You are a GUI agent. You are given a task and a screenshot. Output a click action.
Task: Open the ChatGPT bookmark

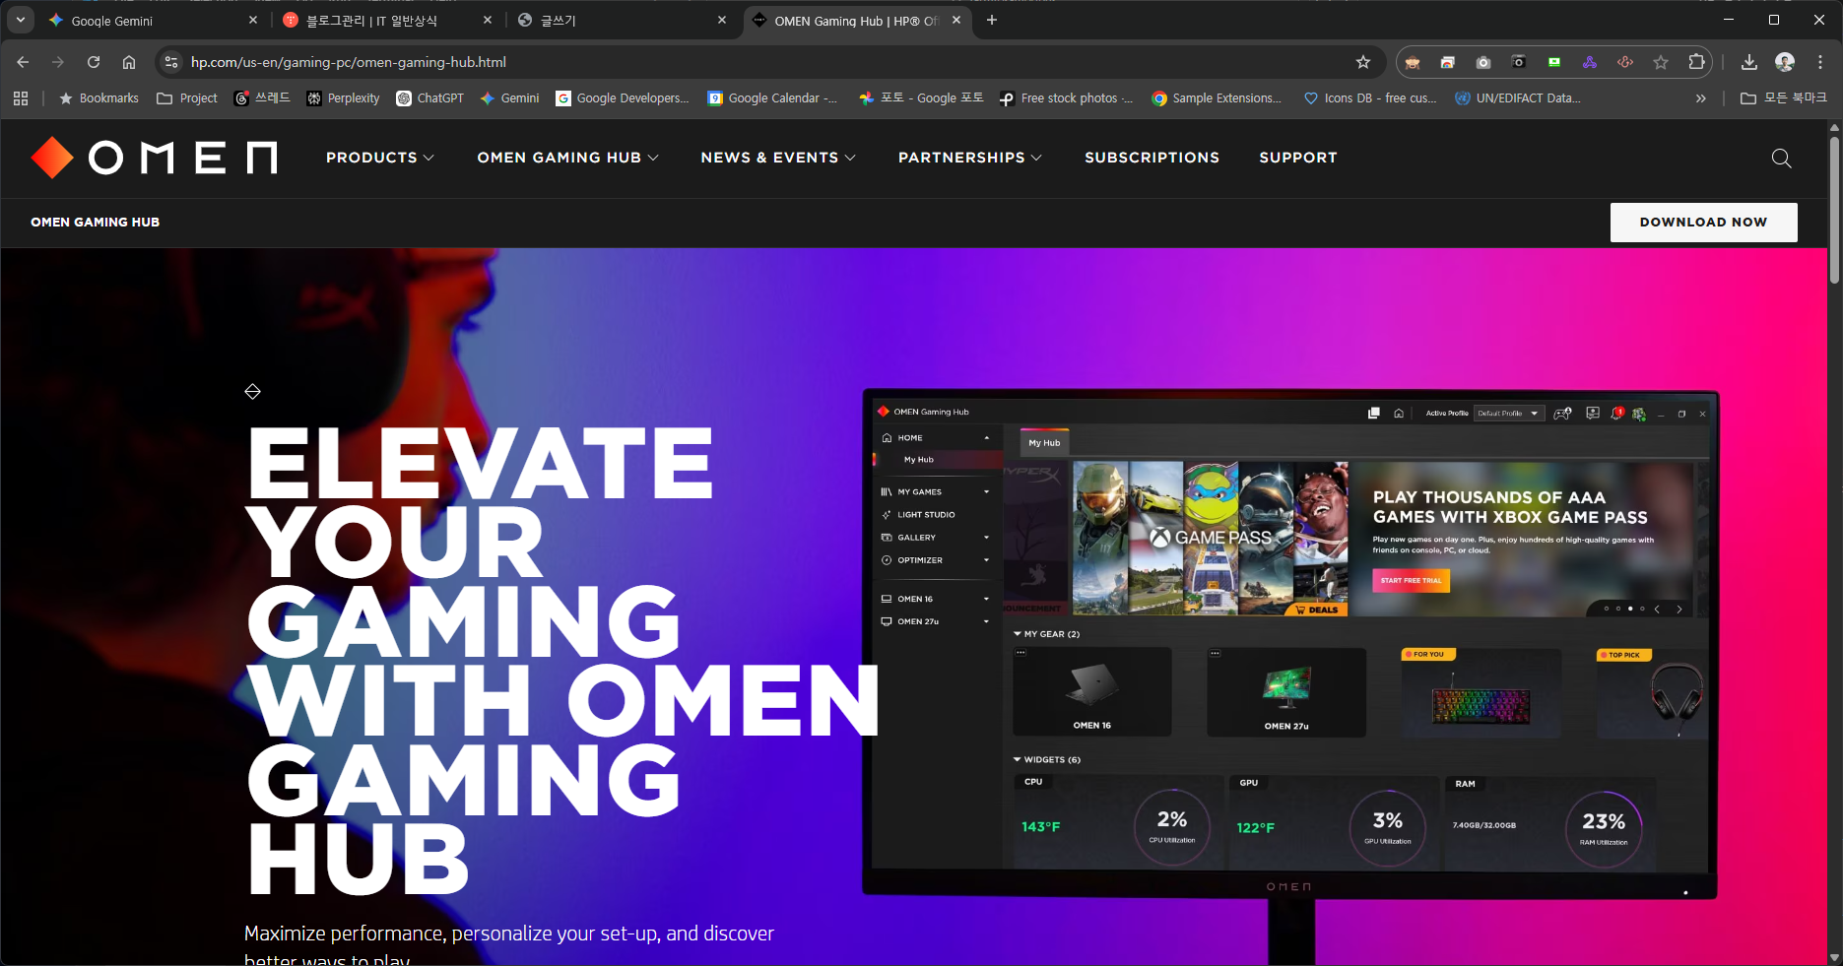(429, 98)
